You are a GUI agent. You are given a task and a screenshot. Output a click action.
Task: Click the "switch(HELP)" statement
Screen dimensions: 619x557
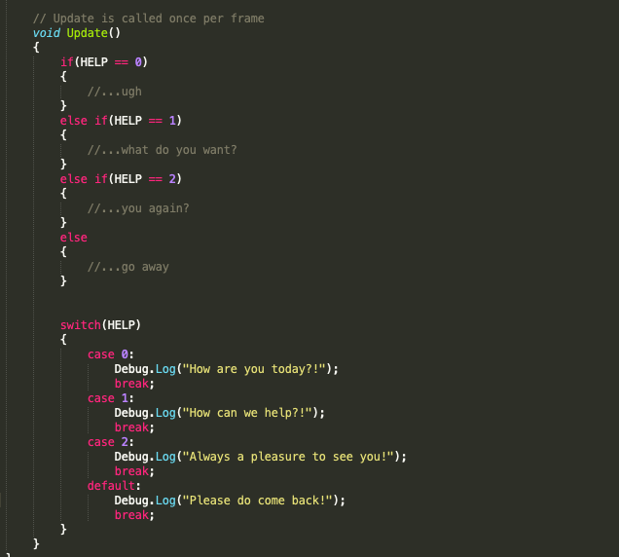(x=100, y=325)
